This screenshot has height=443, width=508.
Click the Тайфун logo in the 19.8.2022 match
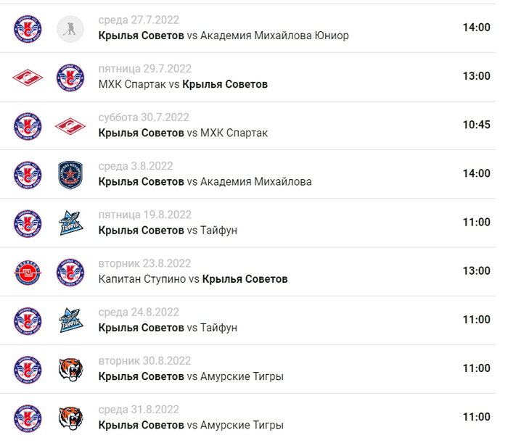coord(70,223)
